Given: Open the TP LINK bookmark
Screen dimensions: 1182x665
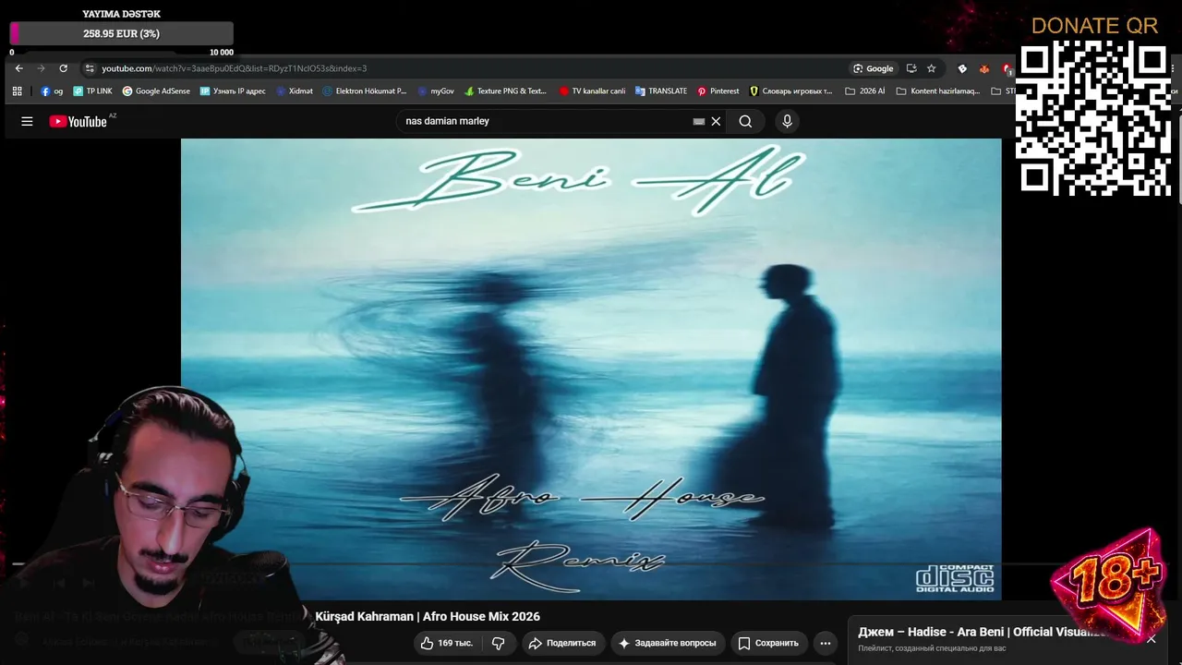Looking at the screenshot, I should (92, 91).
